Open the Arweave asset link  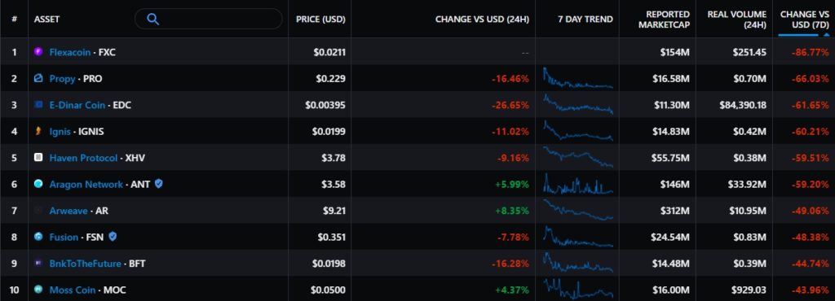click(68, 211)
